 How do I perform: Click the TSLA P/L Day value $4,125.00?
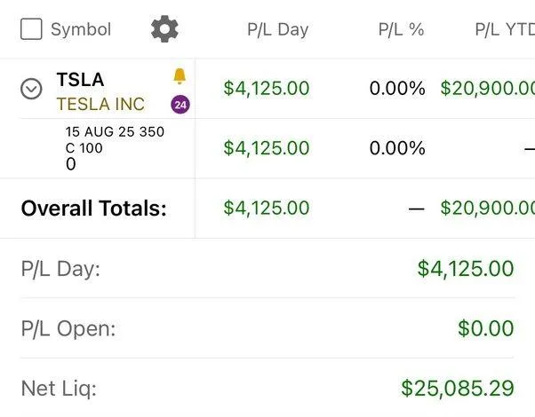click(x=267, y=89)
